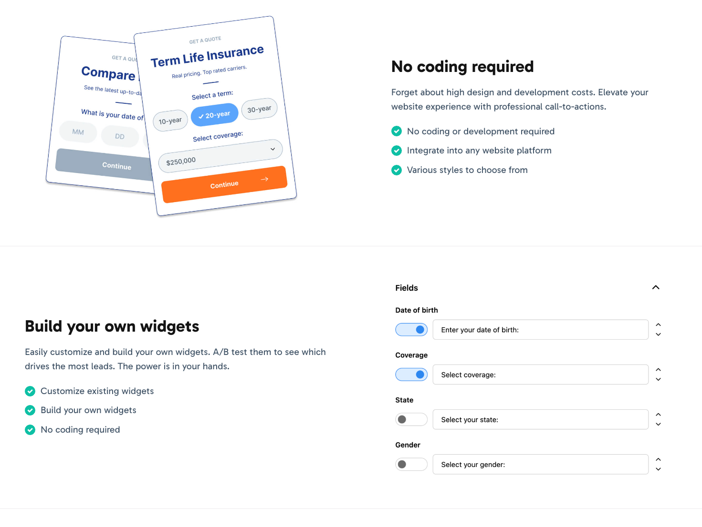Screen dimensions: 702x527
Task: Collapse the Fields section
Action: (x=656, y=287)
